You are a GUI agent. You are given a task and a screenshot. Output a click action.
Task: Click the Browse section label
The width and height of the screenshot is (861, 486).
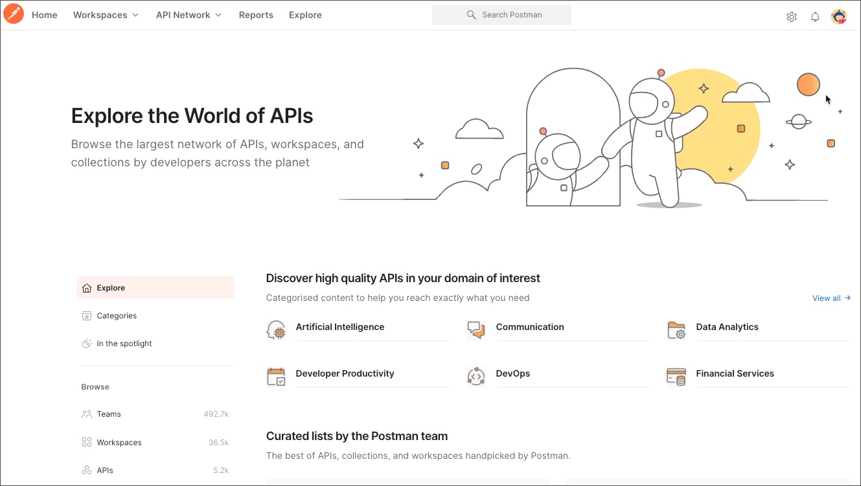[x=95, y=387]
